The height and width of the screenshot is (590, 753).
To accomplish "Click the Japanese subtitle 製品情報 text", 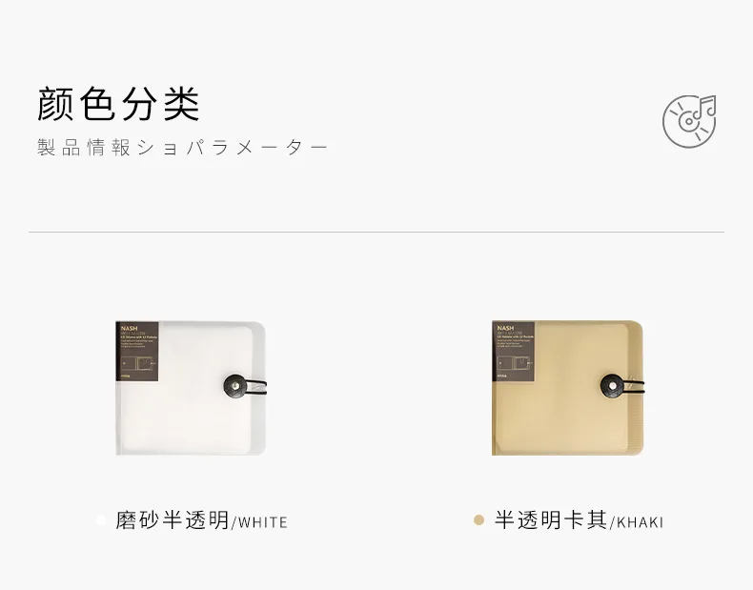I will tap(84, 148).
